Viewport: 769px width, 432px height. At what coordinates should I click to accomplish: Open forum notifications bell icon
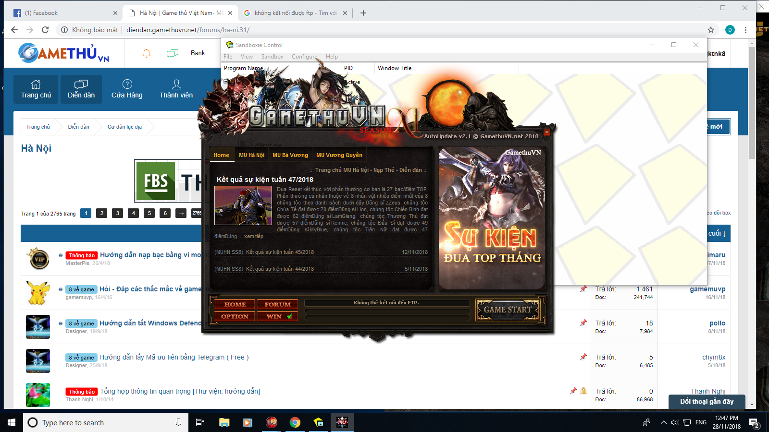(x=147, y=53)
